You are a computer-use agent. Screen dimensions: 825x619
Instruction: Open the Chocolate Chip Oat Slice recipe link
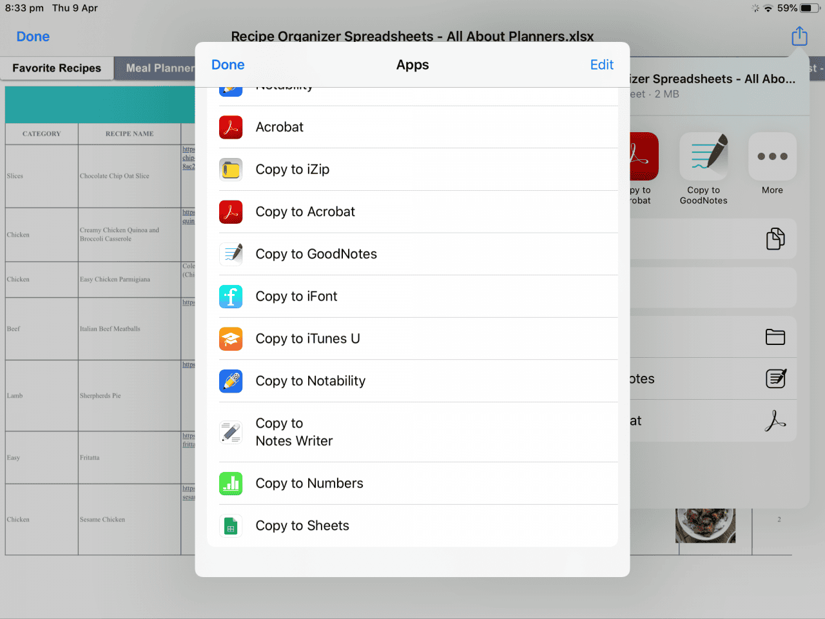point(188,157)
